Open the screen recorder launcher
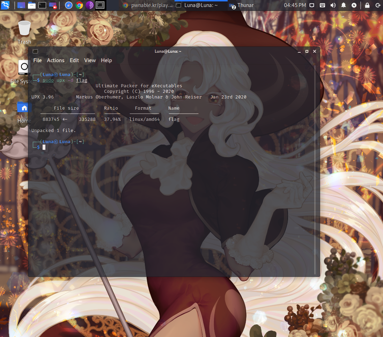Image resolution: width=383 pixels, height=337 pixels. coord(53,5)
